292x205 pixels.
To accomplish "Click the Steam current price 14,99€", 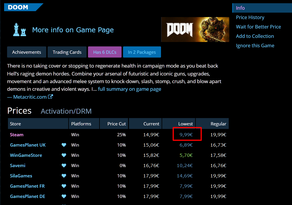I will (x=151, y=135).
